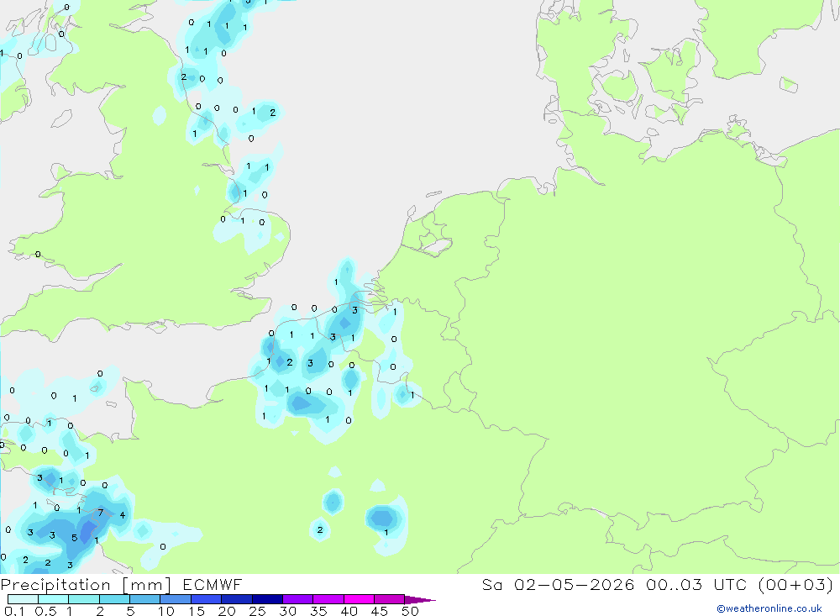Select the 30–35 mm purple legend swatch

tap(297, 599)
